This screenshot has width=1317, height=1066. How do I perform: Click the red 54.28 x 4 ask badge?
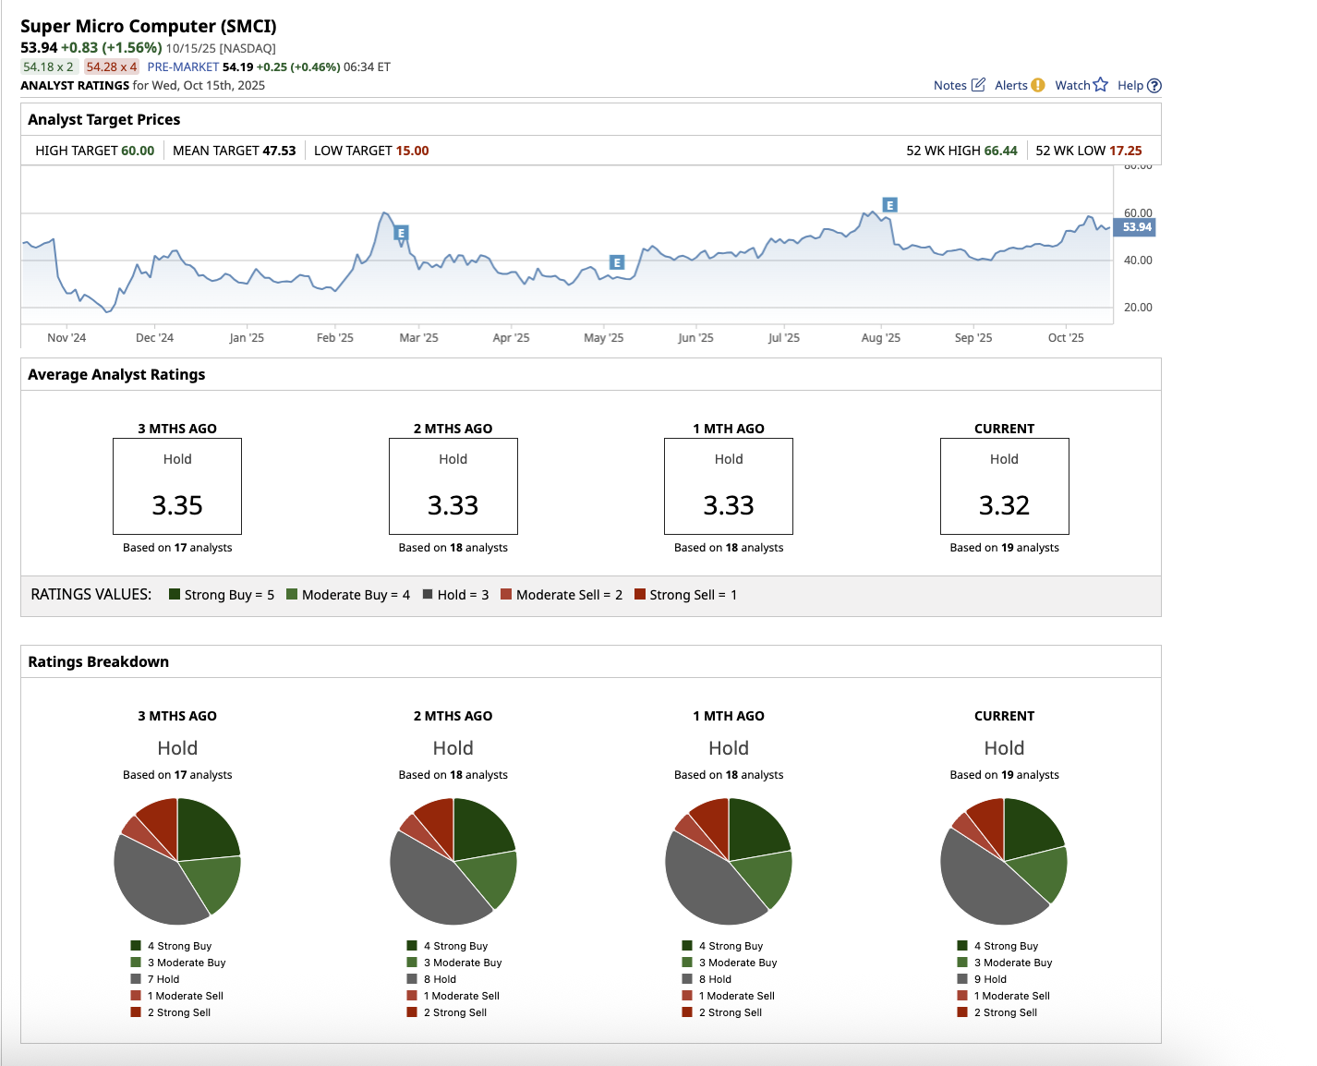[112, 67]
